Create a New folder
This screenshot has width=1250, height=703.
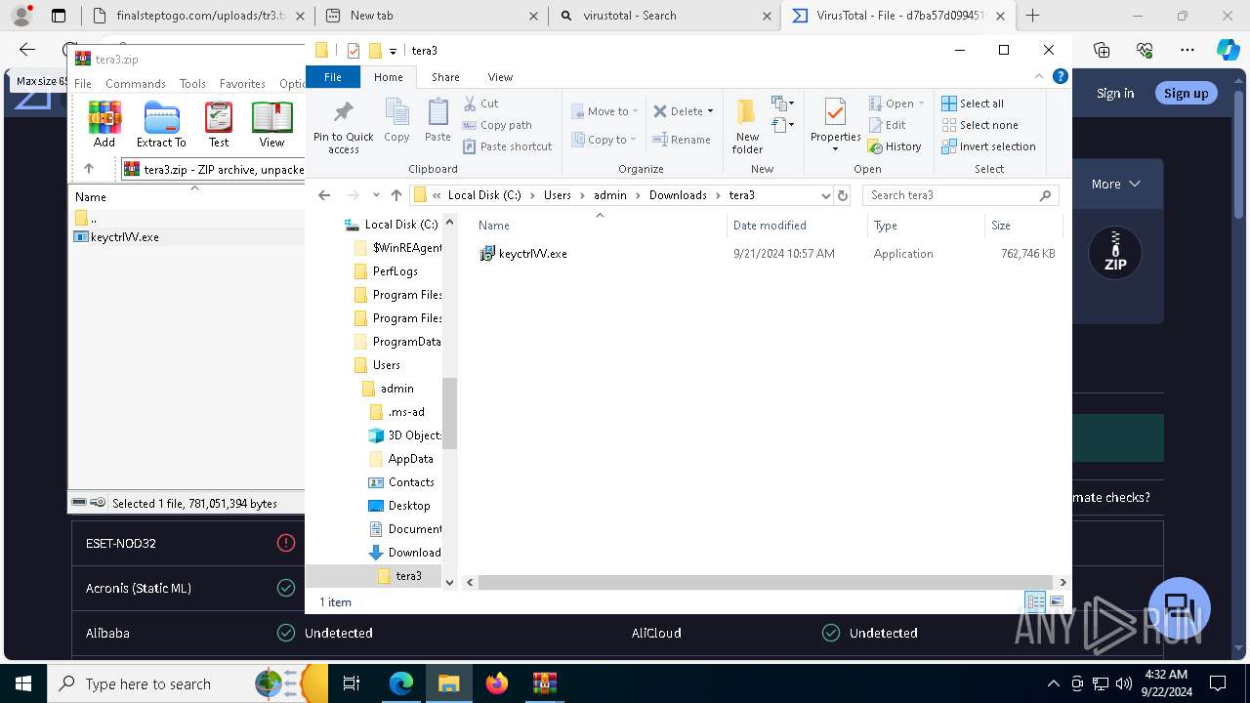(747, 126)
